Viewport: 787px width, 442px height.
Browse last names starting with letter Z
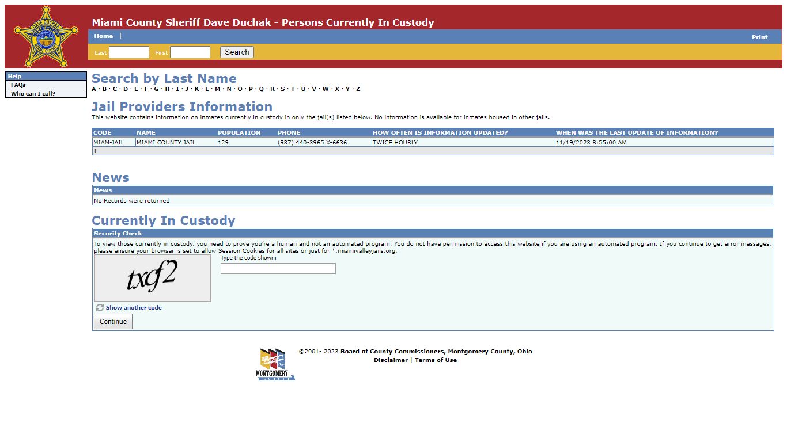358,89
